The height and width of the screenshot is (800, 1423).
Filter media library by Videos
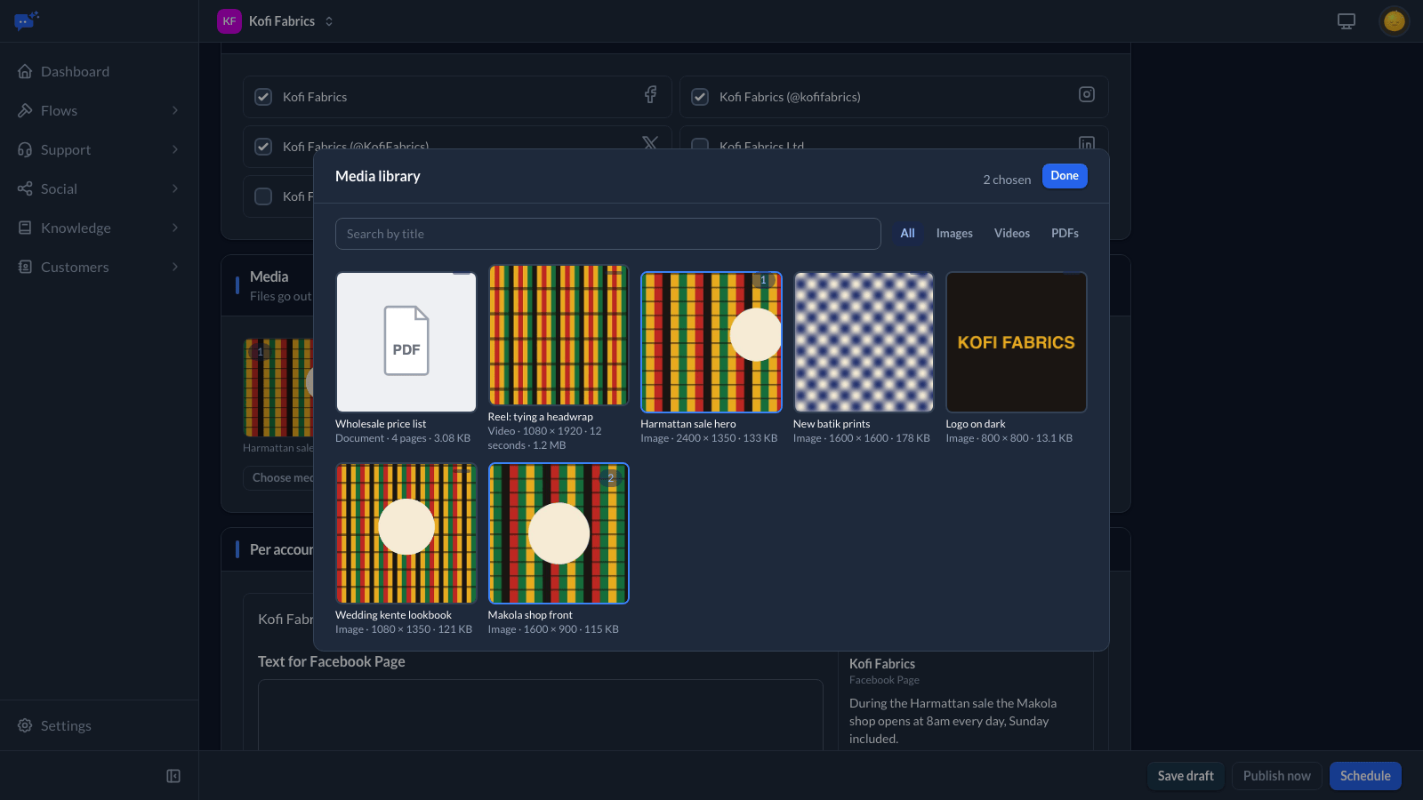(x=1012, y=233)
